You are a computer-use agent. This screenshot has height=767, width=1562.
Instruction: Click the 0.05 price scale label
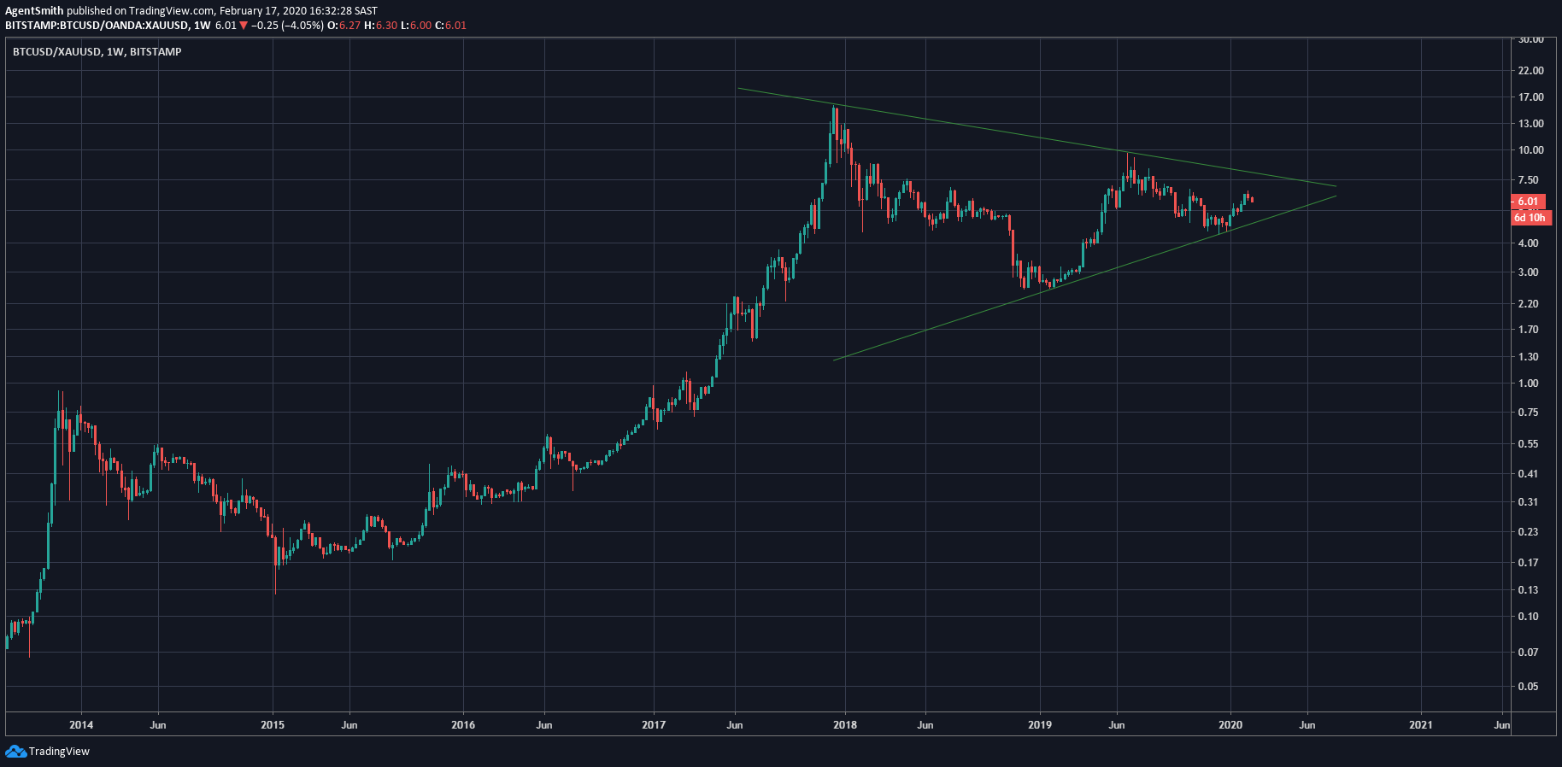coord(1529,687)
